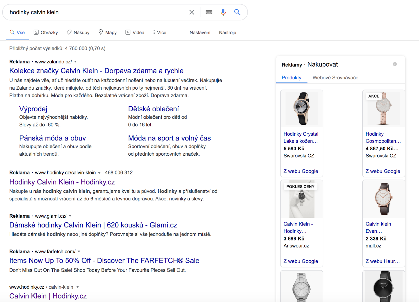This screenshot has width=419, height=302.
Task: Click Z webu Google under Answear.cz
Action: tap(301, 261)
